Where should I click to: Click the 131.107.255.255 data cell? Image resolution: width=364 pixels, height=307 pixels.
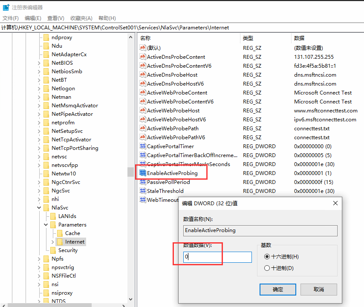click(314, 57)
